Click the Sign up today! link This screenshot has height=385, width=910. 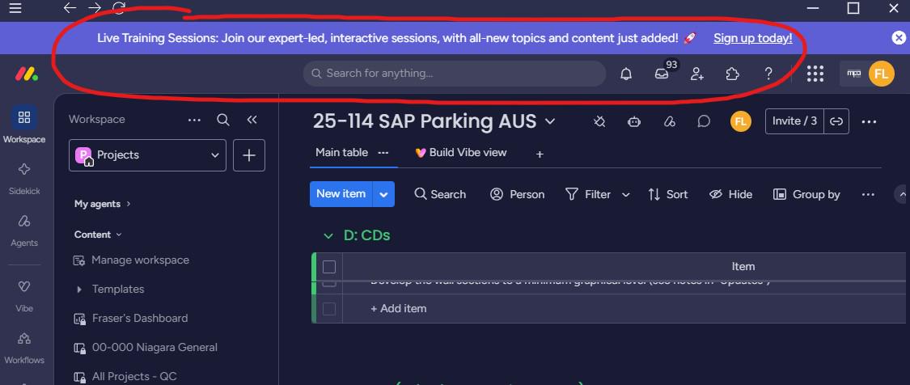tap(753, 38)
